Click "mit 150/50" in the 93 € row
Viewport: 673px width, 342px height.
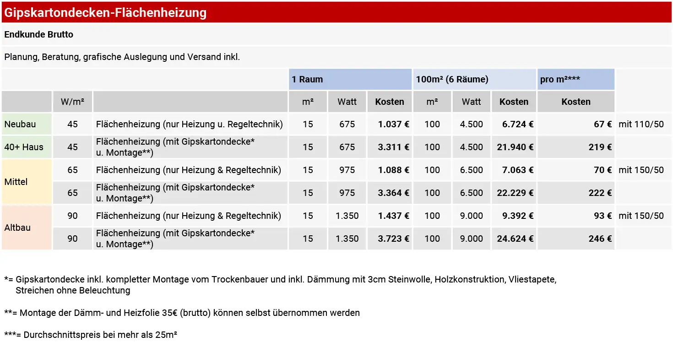coord(641,216)
